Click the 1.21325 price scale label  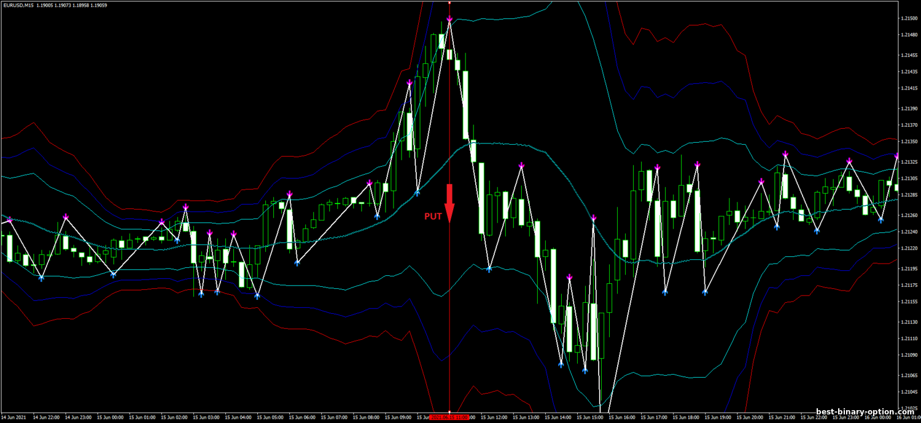(x=909, y=162)
